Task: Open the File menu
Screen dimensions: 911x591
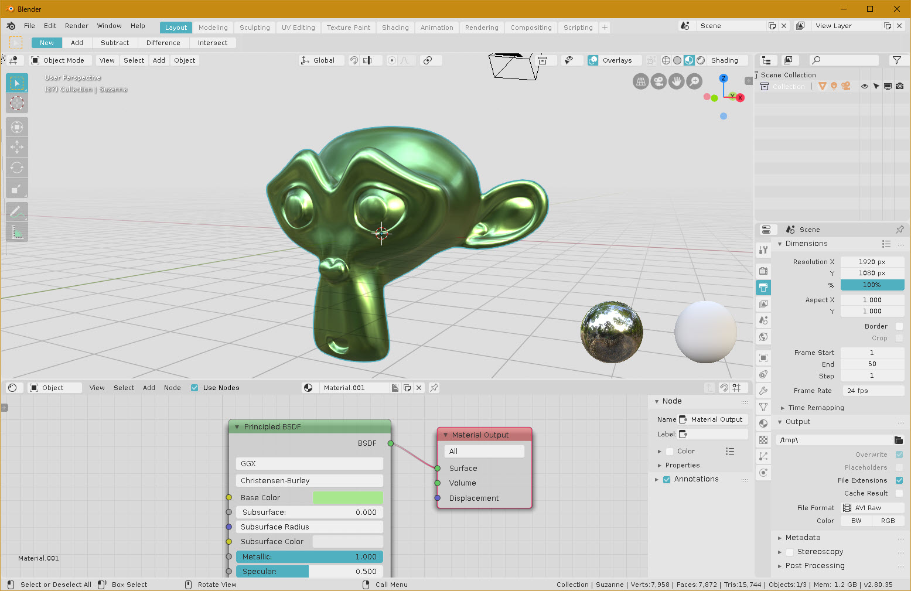Action: tap(29, 26)
